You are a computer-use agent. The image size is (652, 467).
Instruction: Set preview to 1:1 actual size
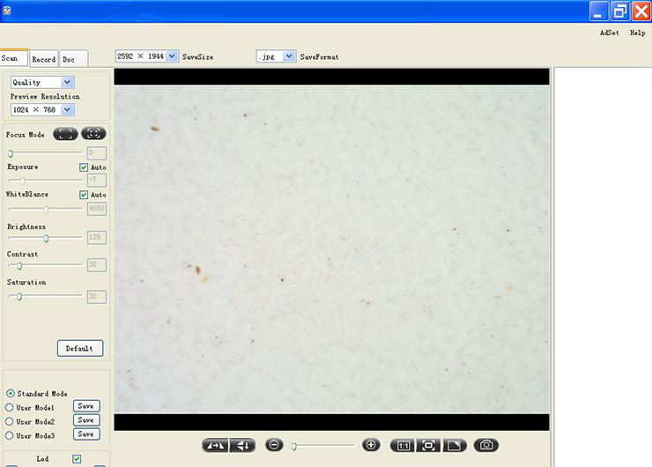(403, 446)
